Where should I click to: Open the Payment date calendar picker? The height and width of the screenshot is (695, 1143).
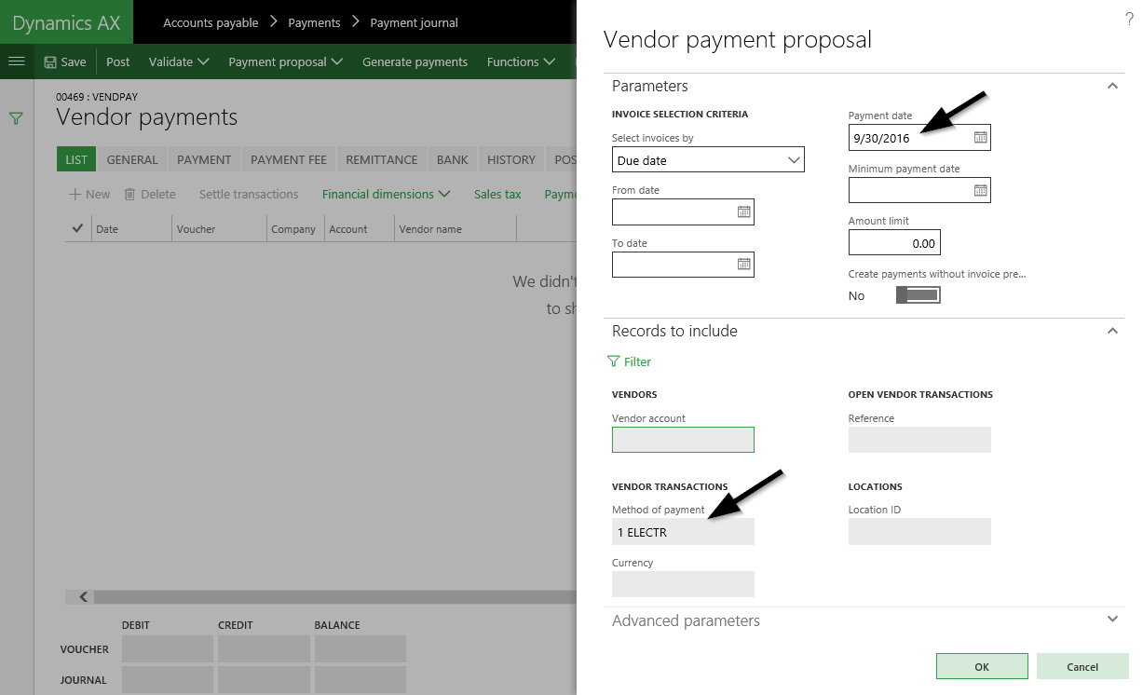pos(980,138)
